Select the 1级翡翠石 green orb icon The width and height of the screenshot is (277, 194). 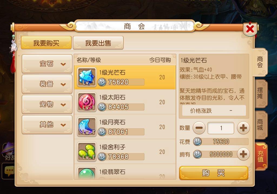point(87,173)
